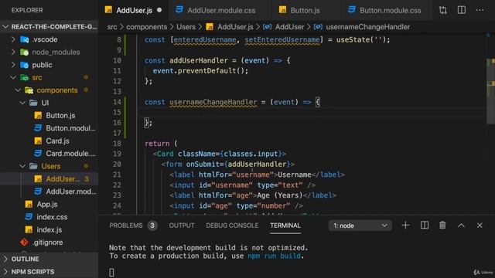Click the index.css file icon
The width and height of the screenshot is (495, 278).
click(x=29, y=217)
